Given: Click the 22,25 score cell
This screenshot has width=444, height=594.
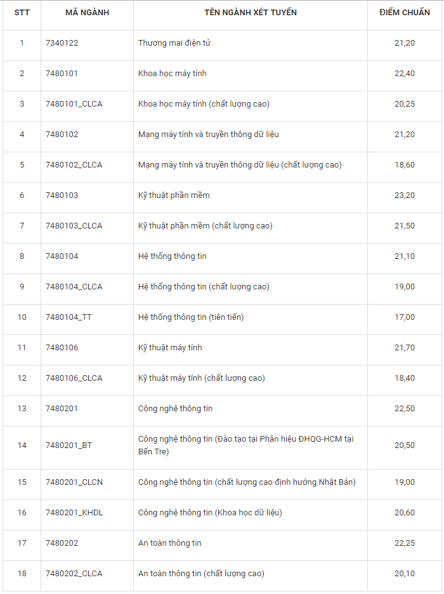Looking at the screenshot, I should (404, 543).
